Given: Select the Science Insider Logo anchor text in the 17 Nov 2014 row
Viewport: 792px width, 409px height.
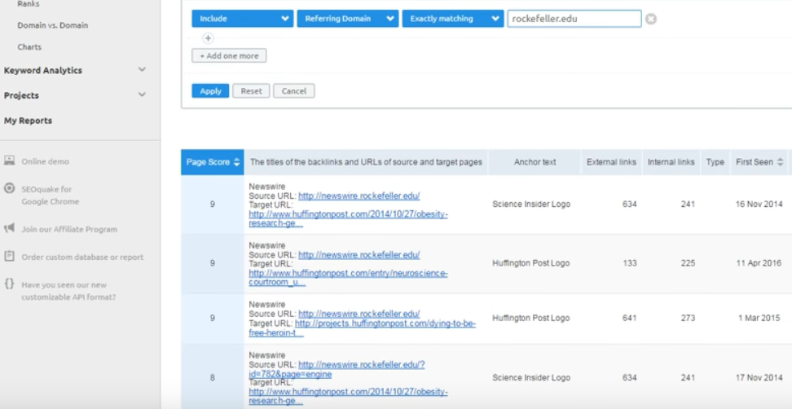Looking at the screenshot, I should (x=531, y=377).
